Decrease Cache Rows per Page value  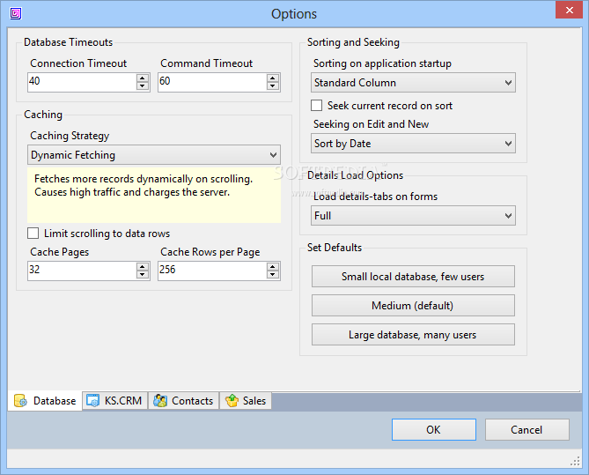(273, 275)
